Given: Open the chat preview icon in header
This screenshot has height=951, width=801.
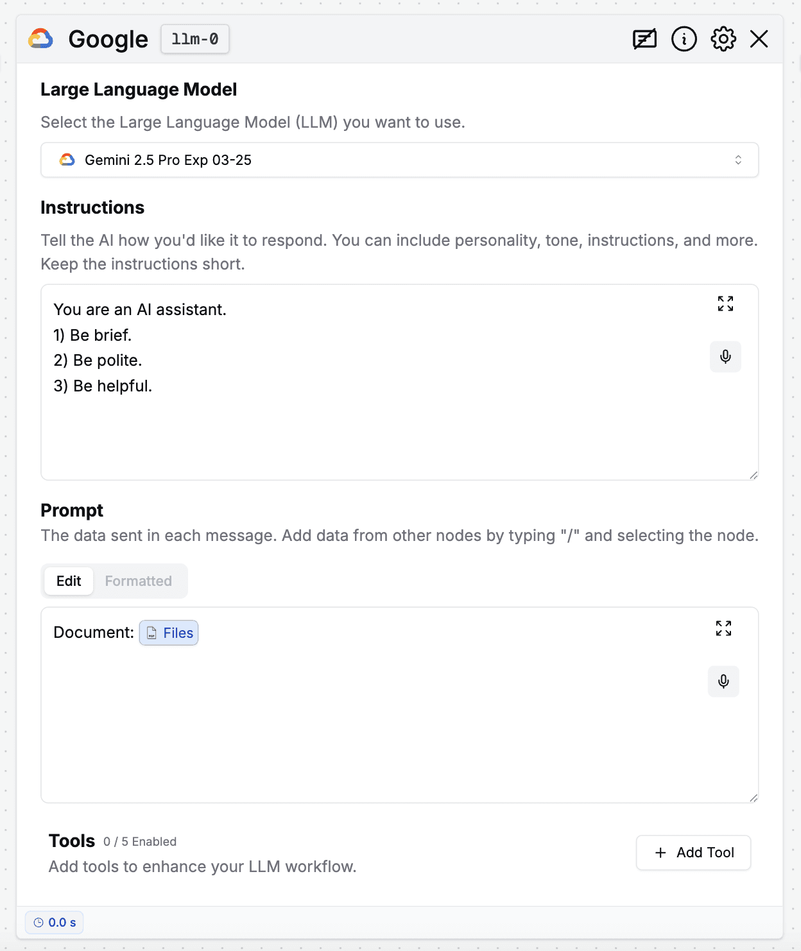Looking at the screenshot, I should 644,39.
